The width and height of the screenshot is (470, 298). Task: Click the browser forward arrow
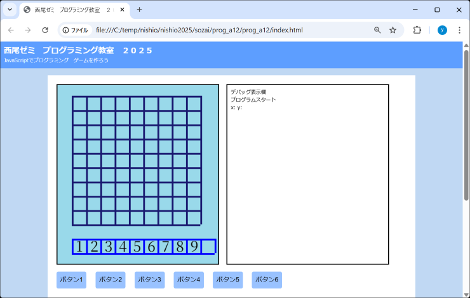(27, 30)
